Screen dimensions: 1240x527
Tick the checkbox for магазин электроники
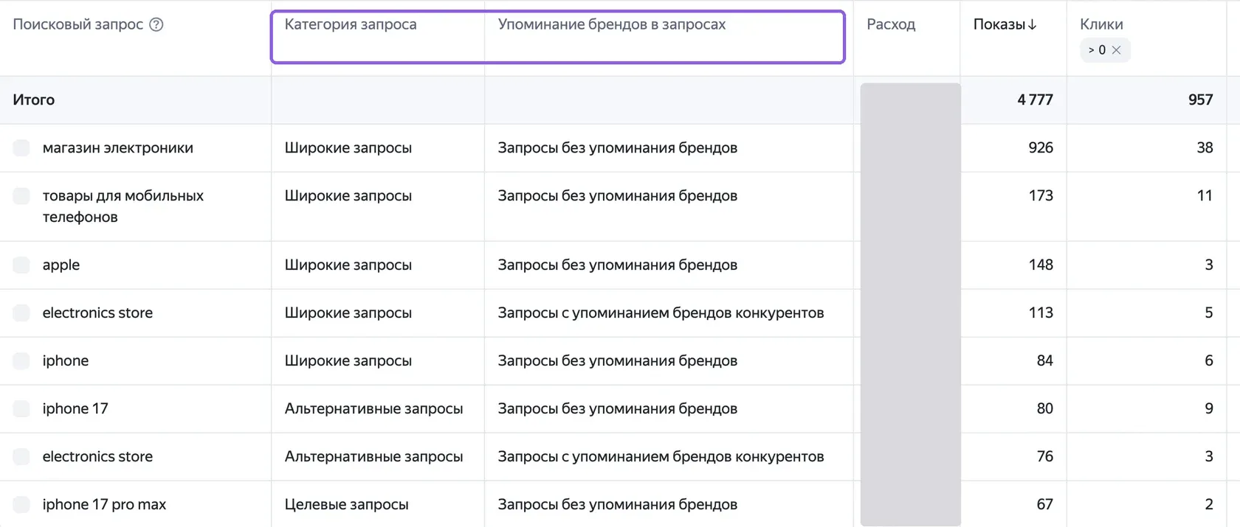[21, 147]
